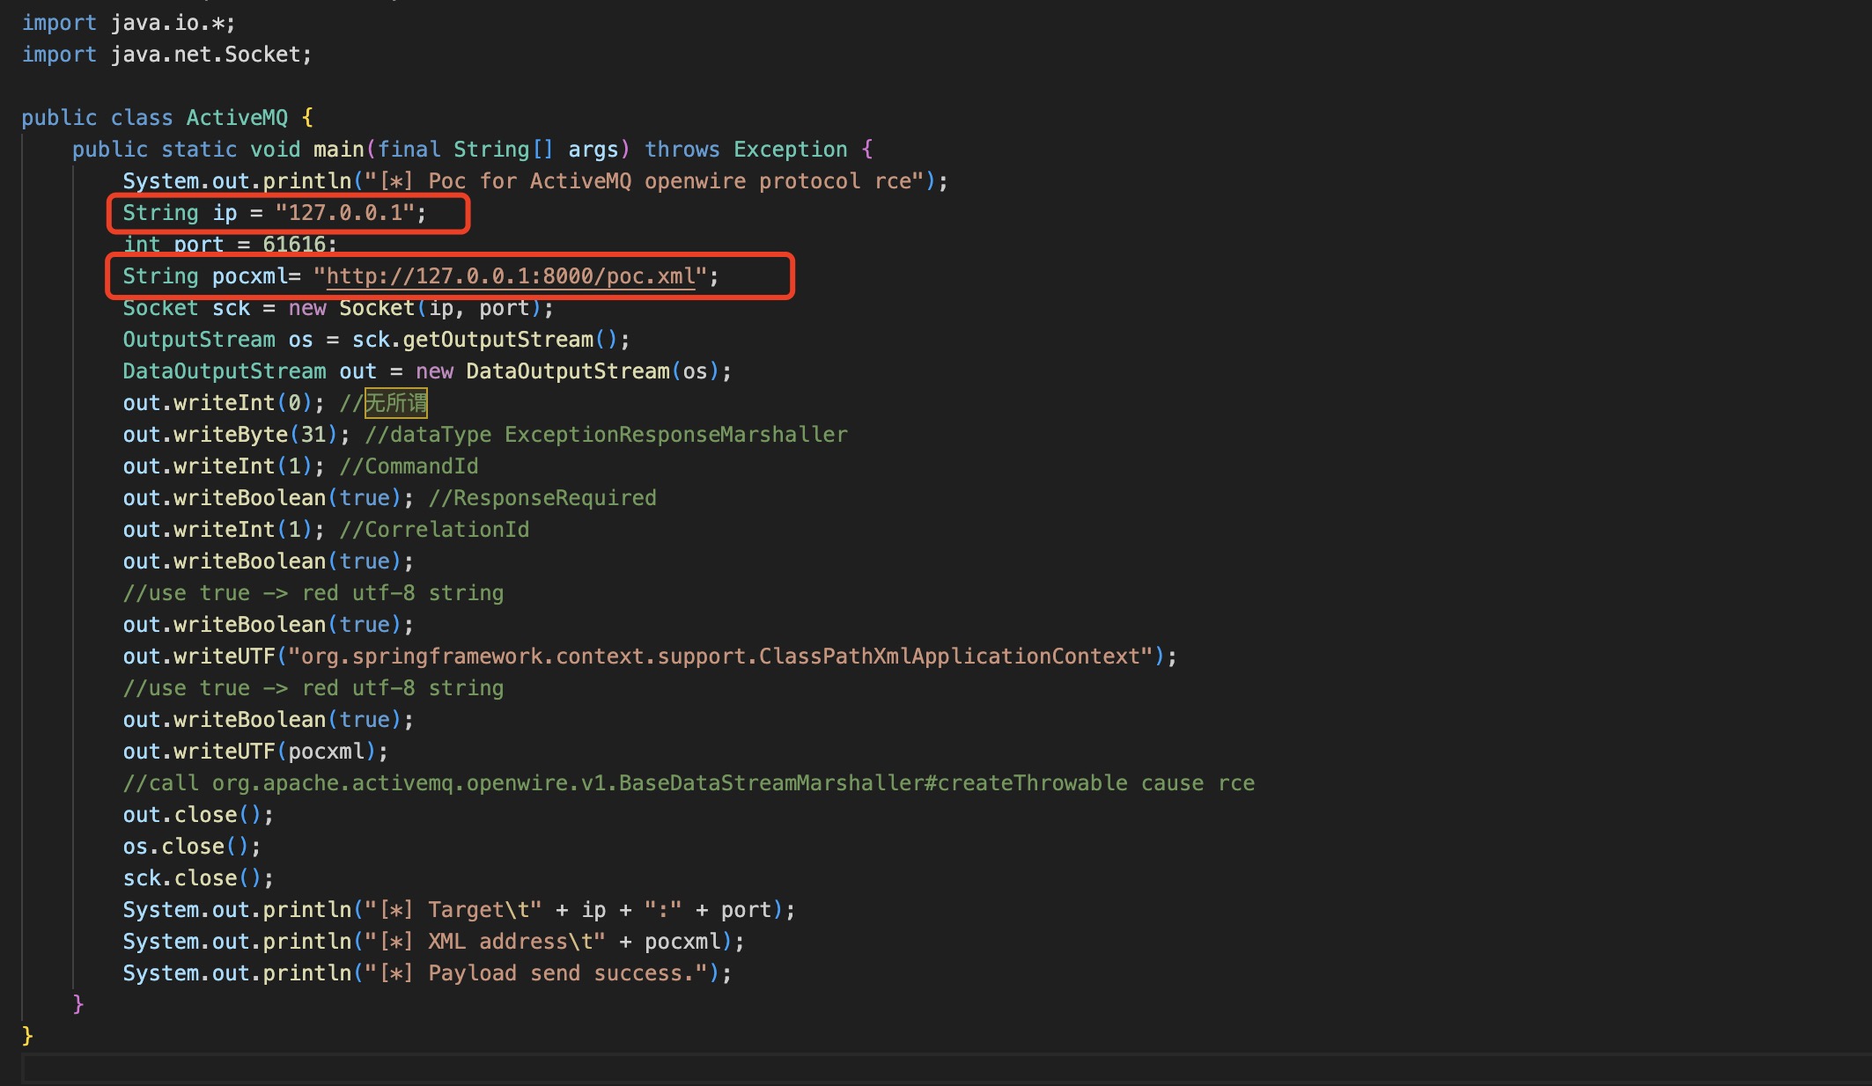Click the port number 61616
The height and width of the screenshot is (1086, 1872).
pos(294,244)
